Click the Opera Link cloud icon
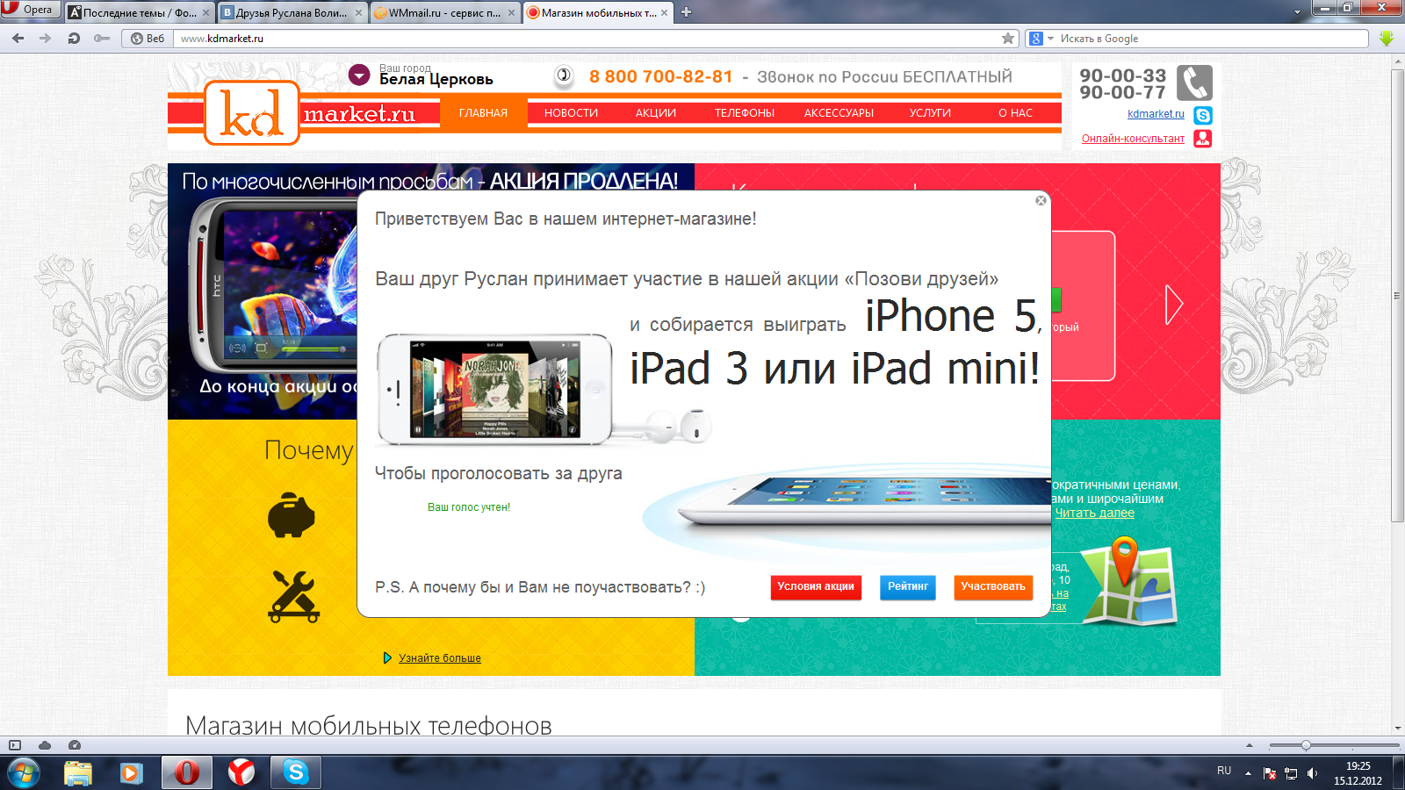This screenshot has height=790, width=1405. (x=44, y=745)
